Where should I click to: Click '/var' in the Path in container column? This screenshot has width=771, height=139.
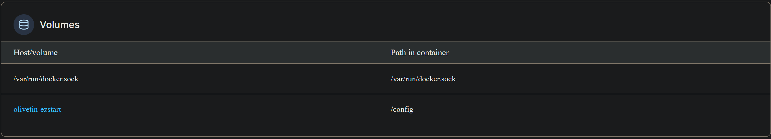click(x=397, y=79)
